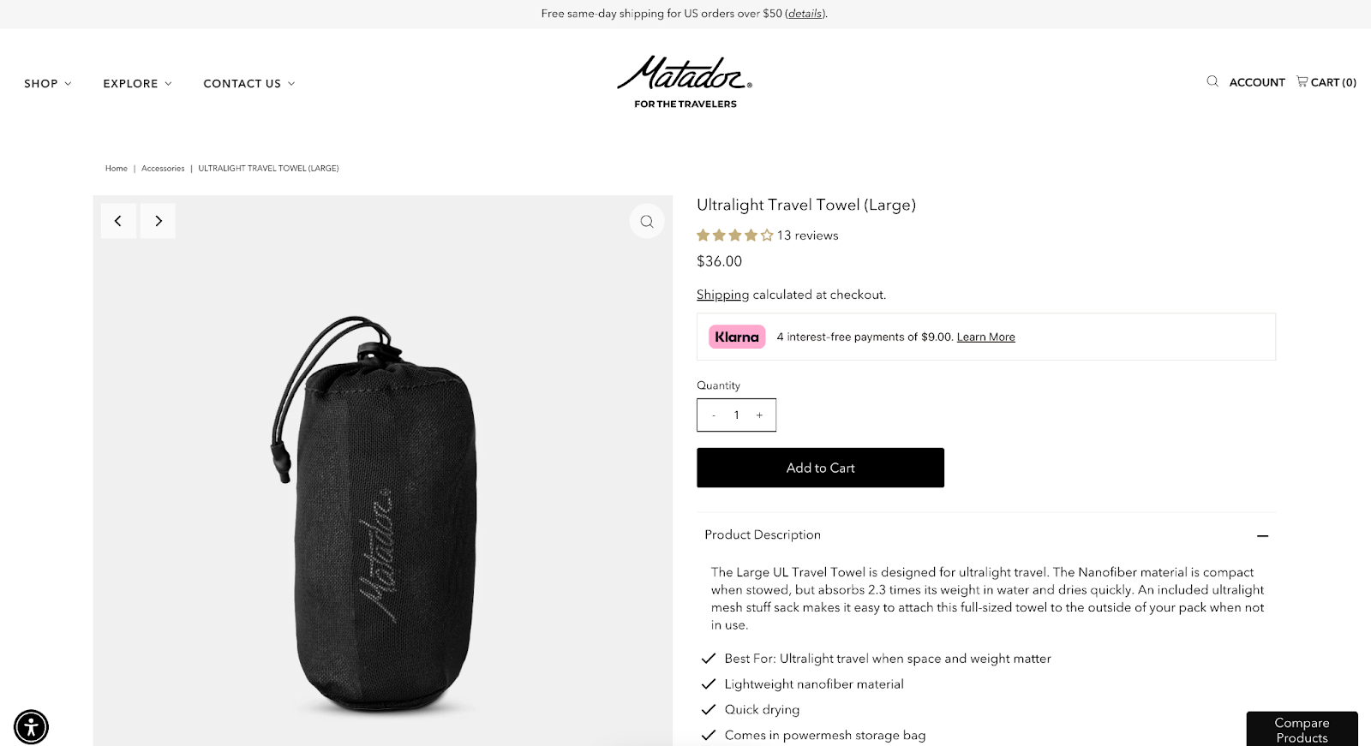Open the image zoom magnifier
This screenshot has width=1371, height=746.
(647, 220)
